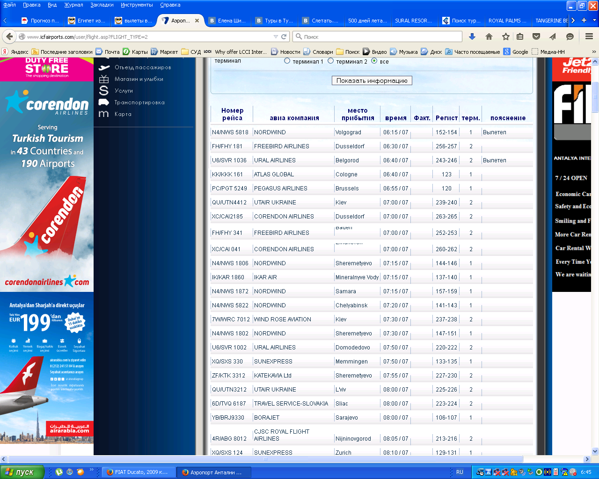Close the active Аэроп... tab
Image resolution: width=599 pixels, height=479 pixels.
[x=197, y=21]
